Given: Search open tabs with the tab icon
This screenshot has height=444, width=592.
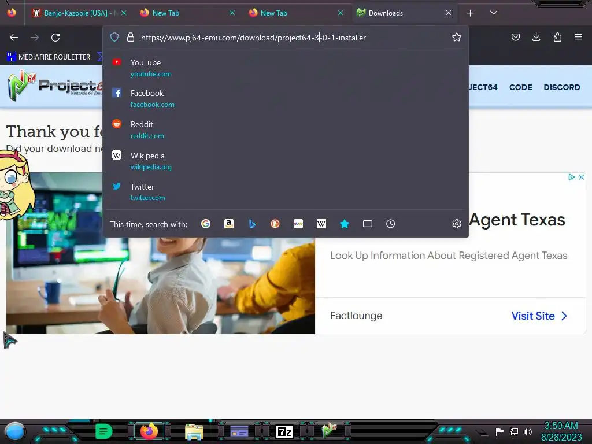Looking at the screenshot, I should [x=367, y=224].
